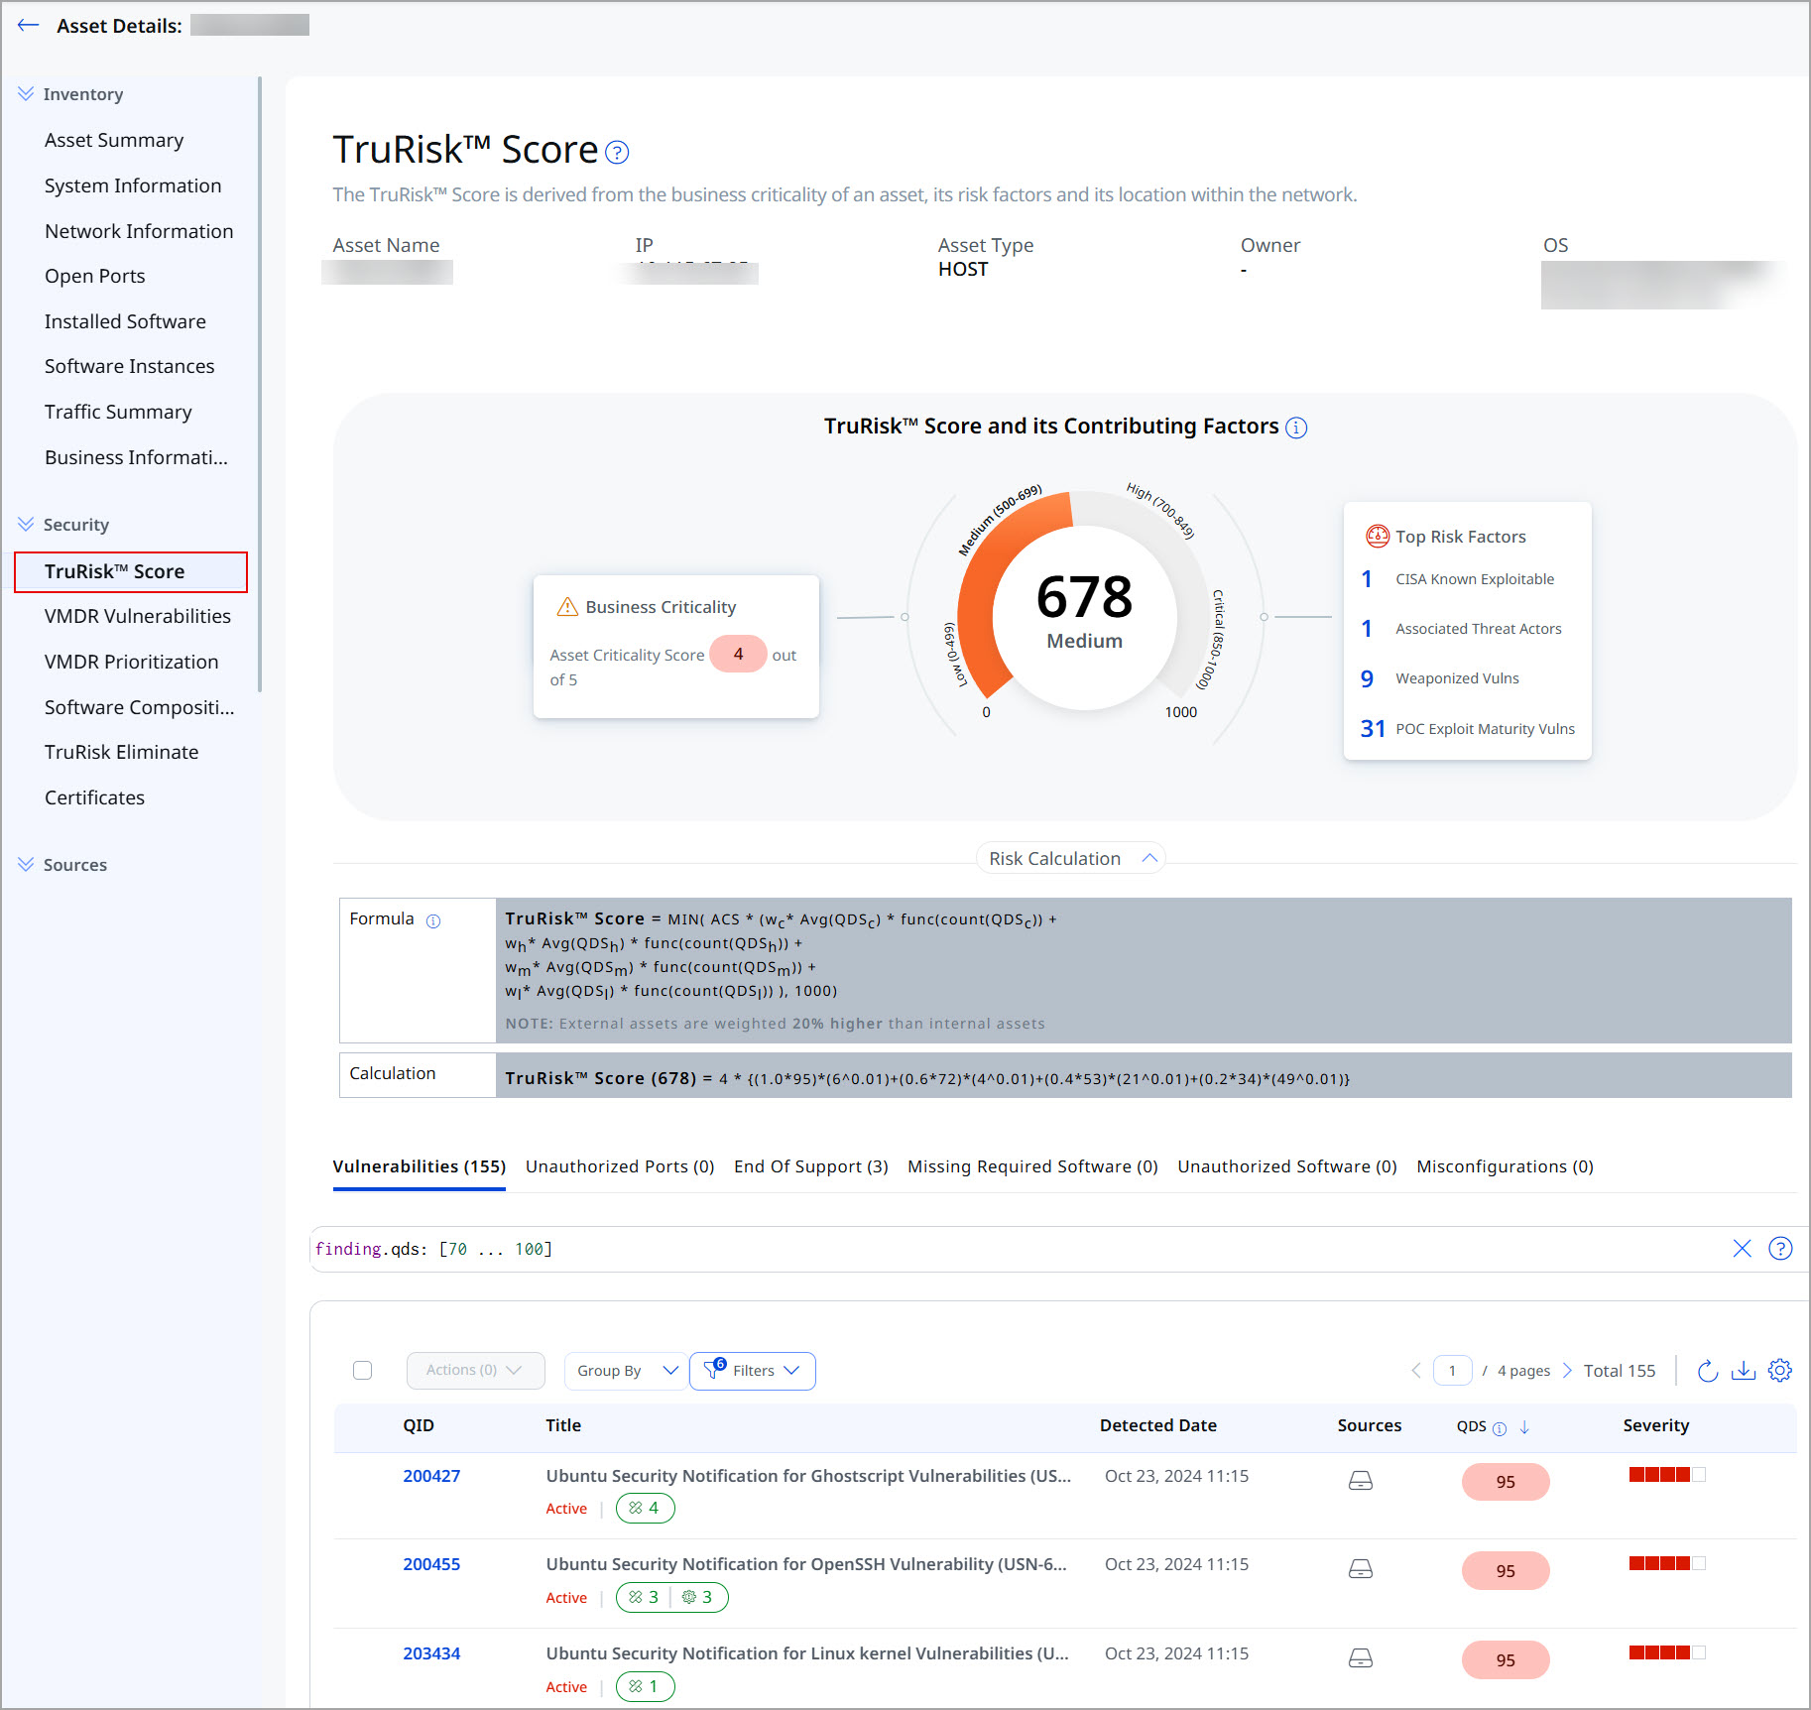Refresh the vulnerabilities list
Viewport: 1811px width, 1710px height.
1707,1371
